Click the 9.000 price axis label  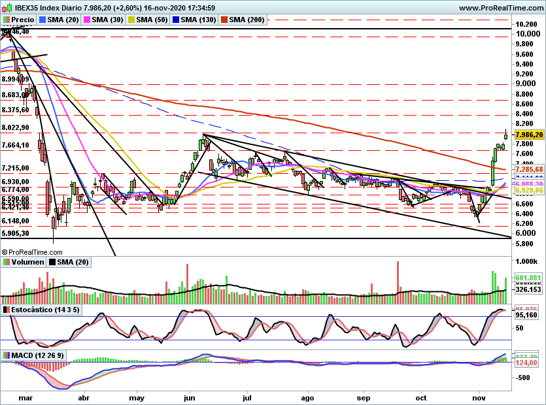(x=526, y=84)
